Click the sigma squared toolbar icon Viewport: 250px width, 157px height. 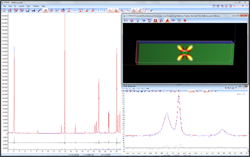(x=151, y=10)
